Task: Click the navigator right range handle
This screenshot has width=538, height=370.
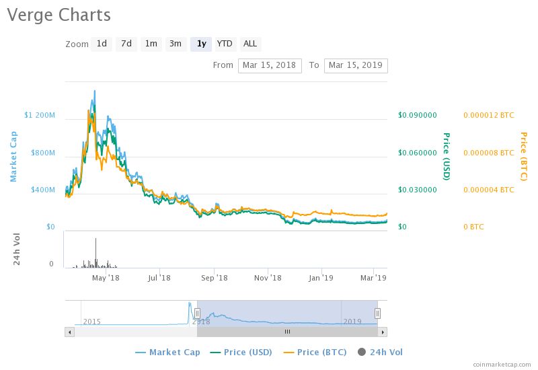Action: [377, 313]
